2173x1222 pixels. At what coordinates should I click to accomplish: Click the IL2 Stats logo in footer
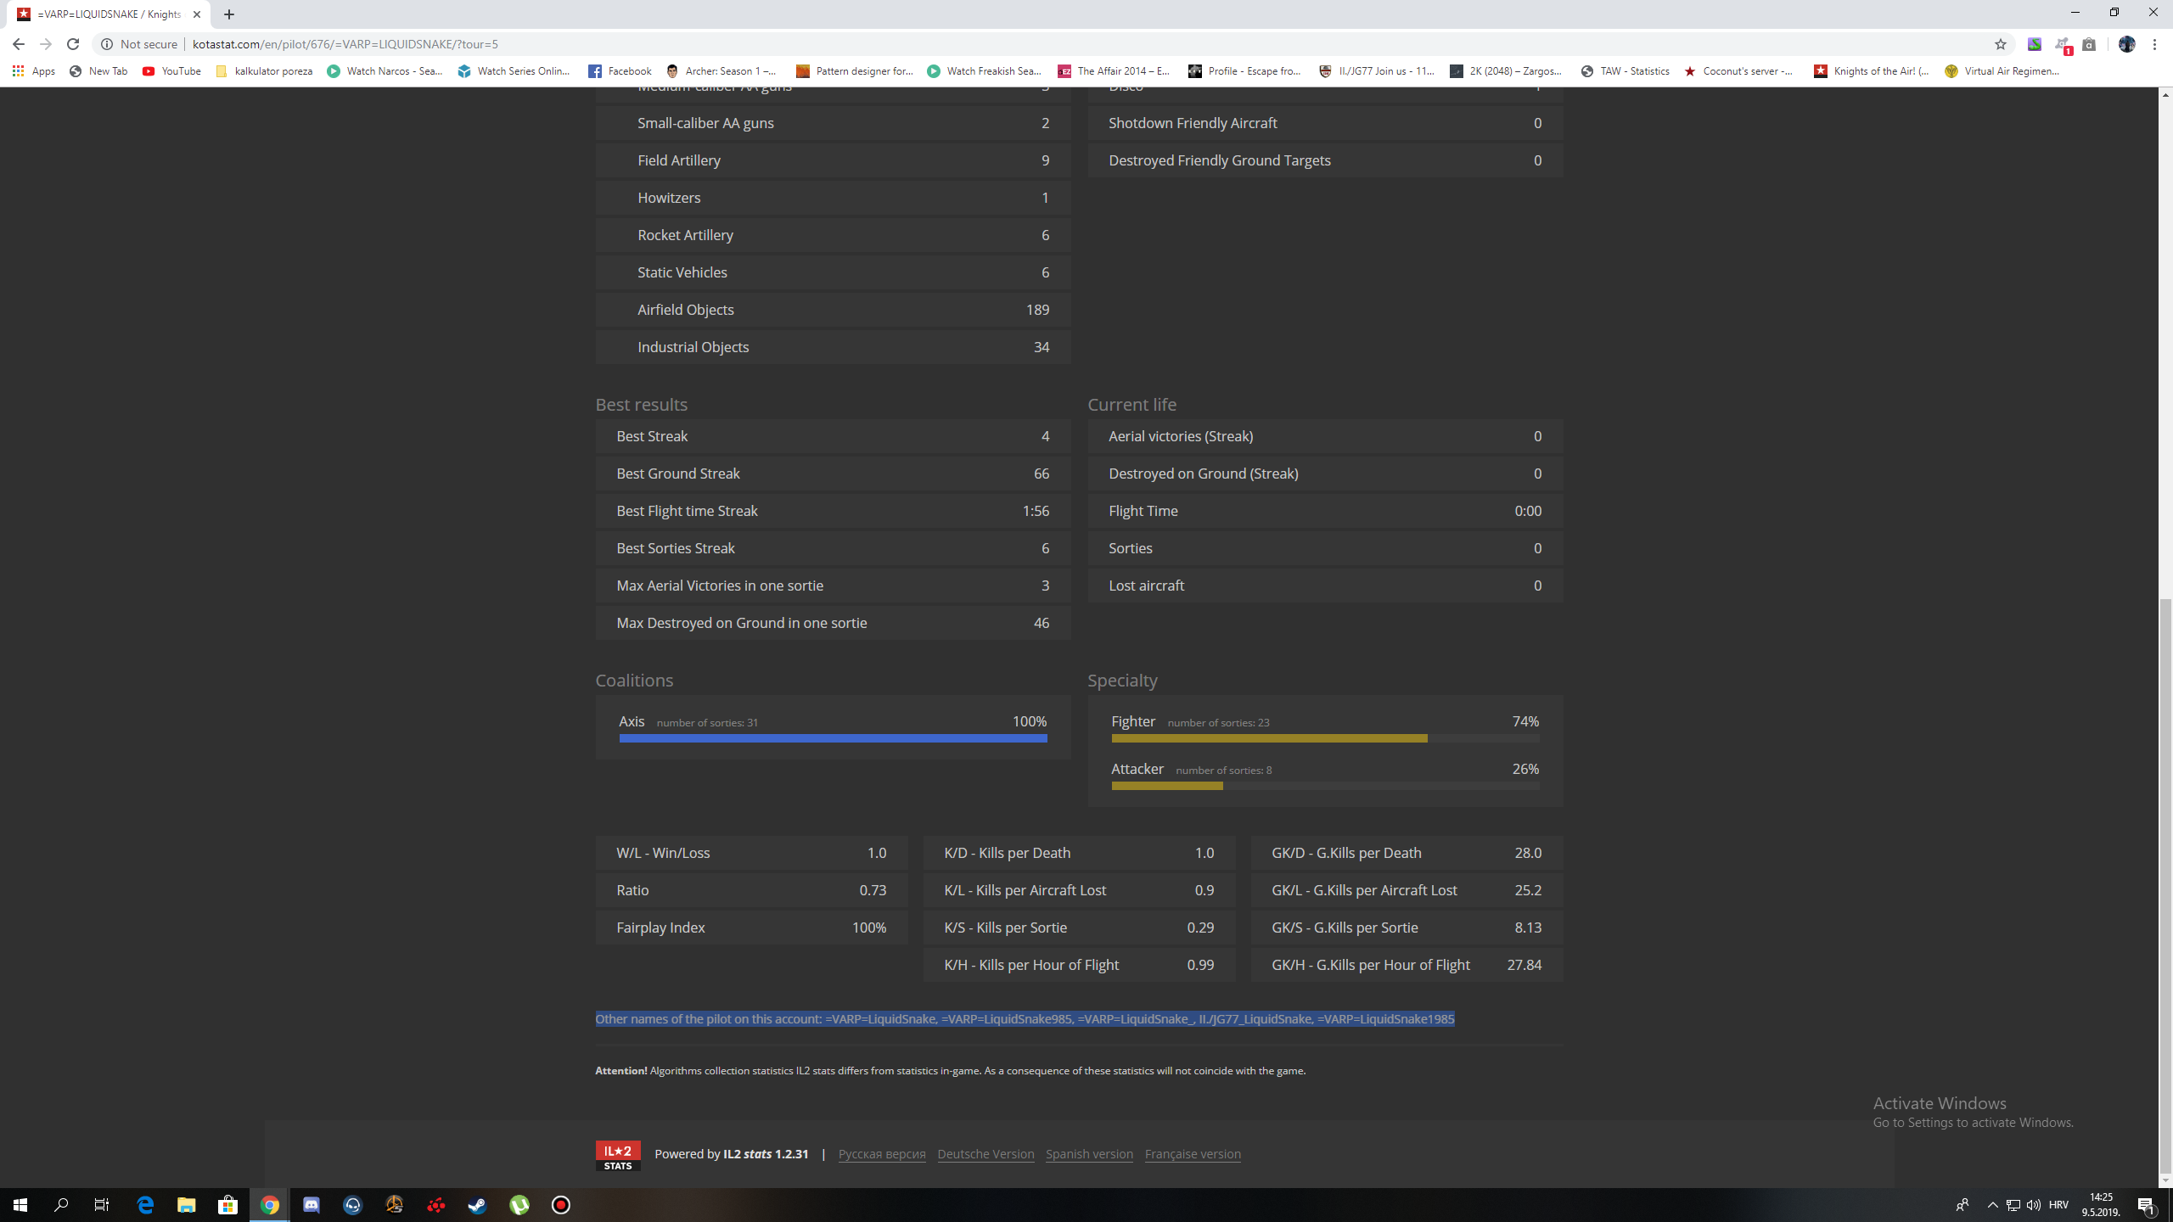click(x=617, y=1155)
